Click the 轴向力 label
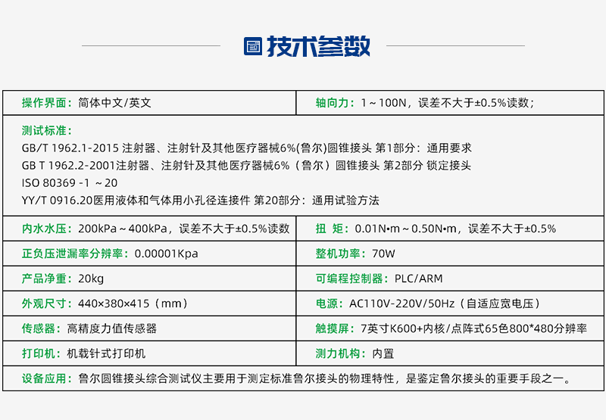The image size is (606, 420). (335, 103)
